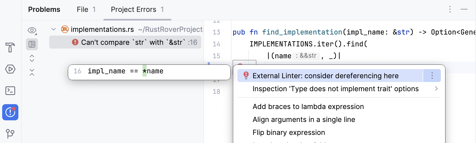476x143 pixels.
Task: Click the Problems tool window icon
Action: click(x=10, y=112)
